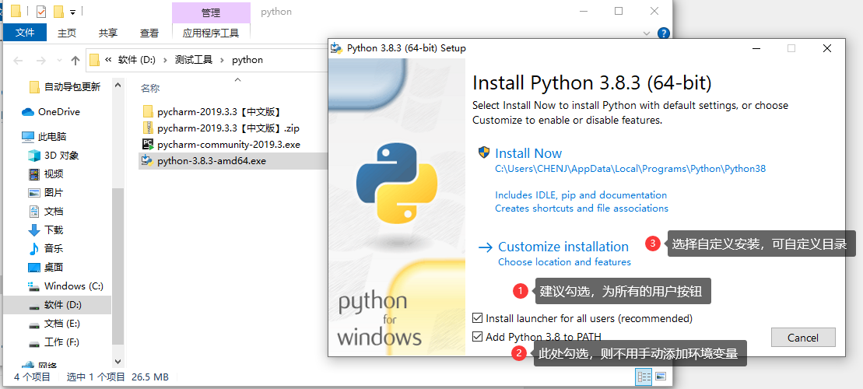Toggle Install launcher for all users checkbox
This screenshot has height=389, width=863.
click(477, 318)
